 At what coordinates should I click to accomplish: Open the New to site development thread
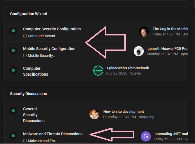(124, 112)
